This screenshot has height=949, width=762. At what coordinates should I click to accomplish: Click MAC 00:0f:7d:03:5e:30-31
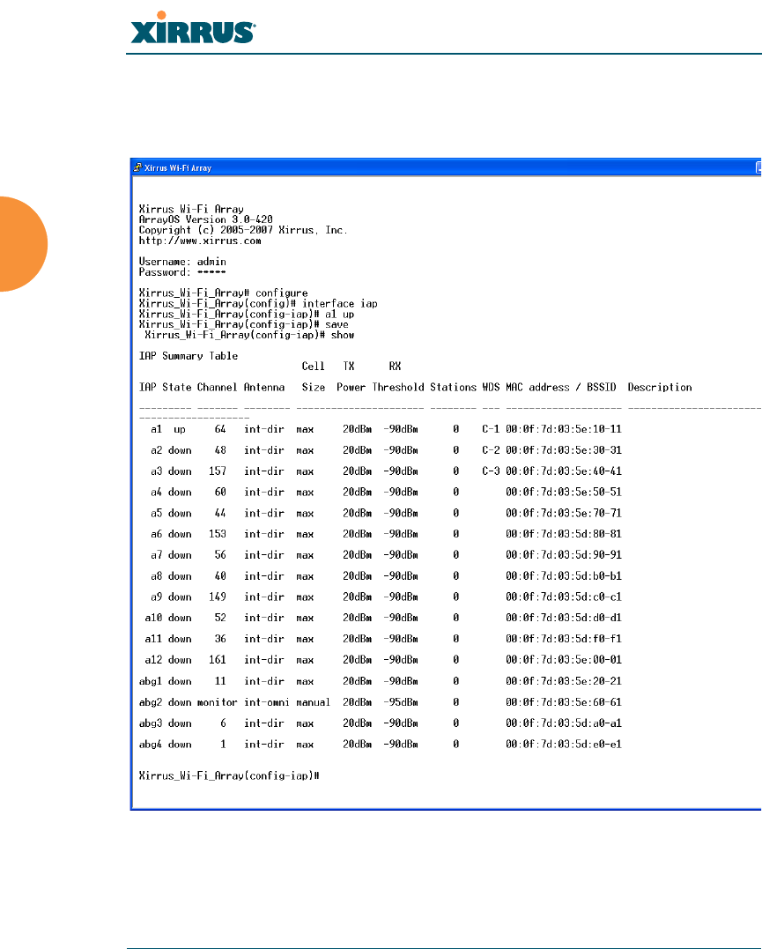tap(564, 450)
